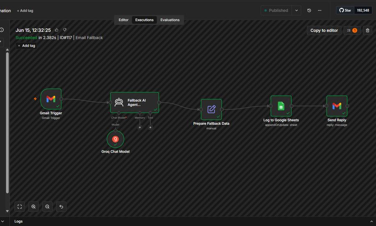Image resolution: width=376 pixels, height=226 pixels.
Task: Click the execution ID#117 text
Action: click(66, 38)
